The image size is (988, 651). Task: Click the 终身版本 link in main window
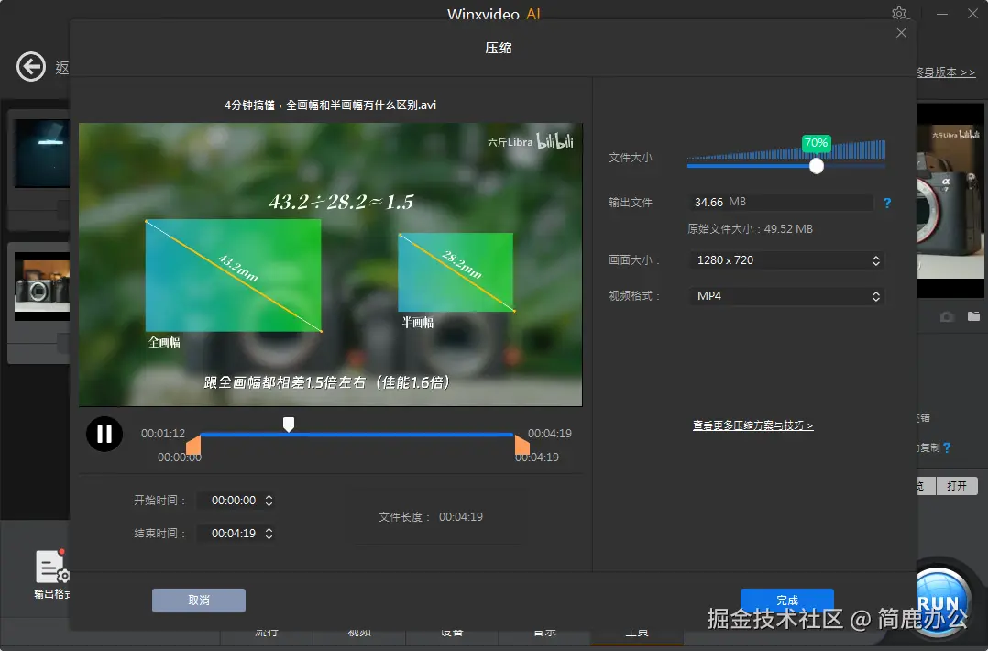tap(946, 72)
